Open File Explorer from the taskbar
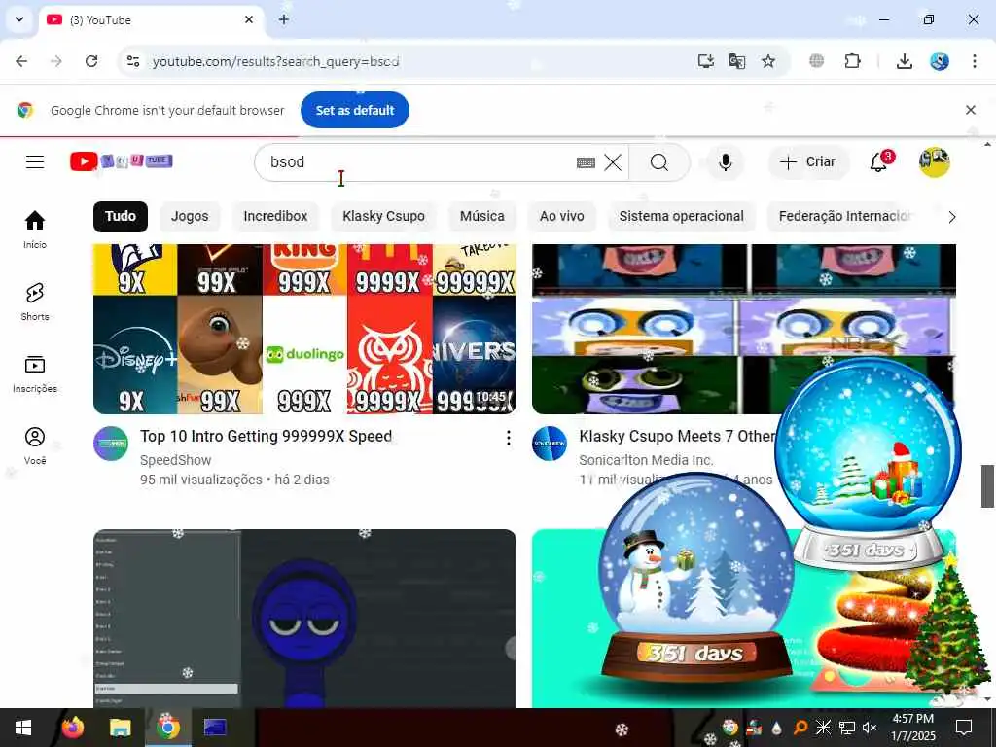996x747 pixels. (120, 728)
